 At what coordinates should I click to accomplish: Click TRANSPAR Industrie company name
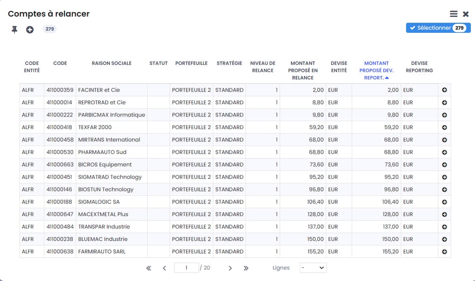point(104,227)
